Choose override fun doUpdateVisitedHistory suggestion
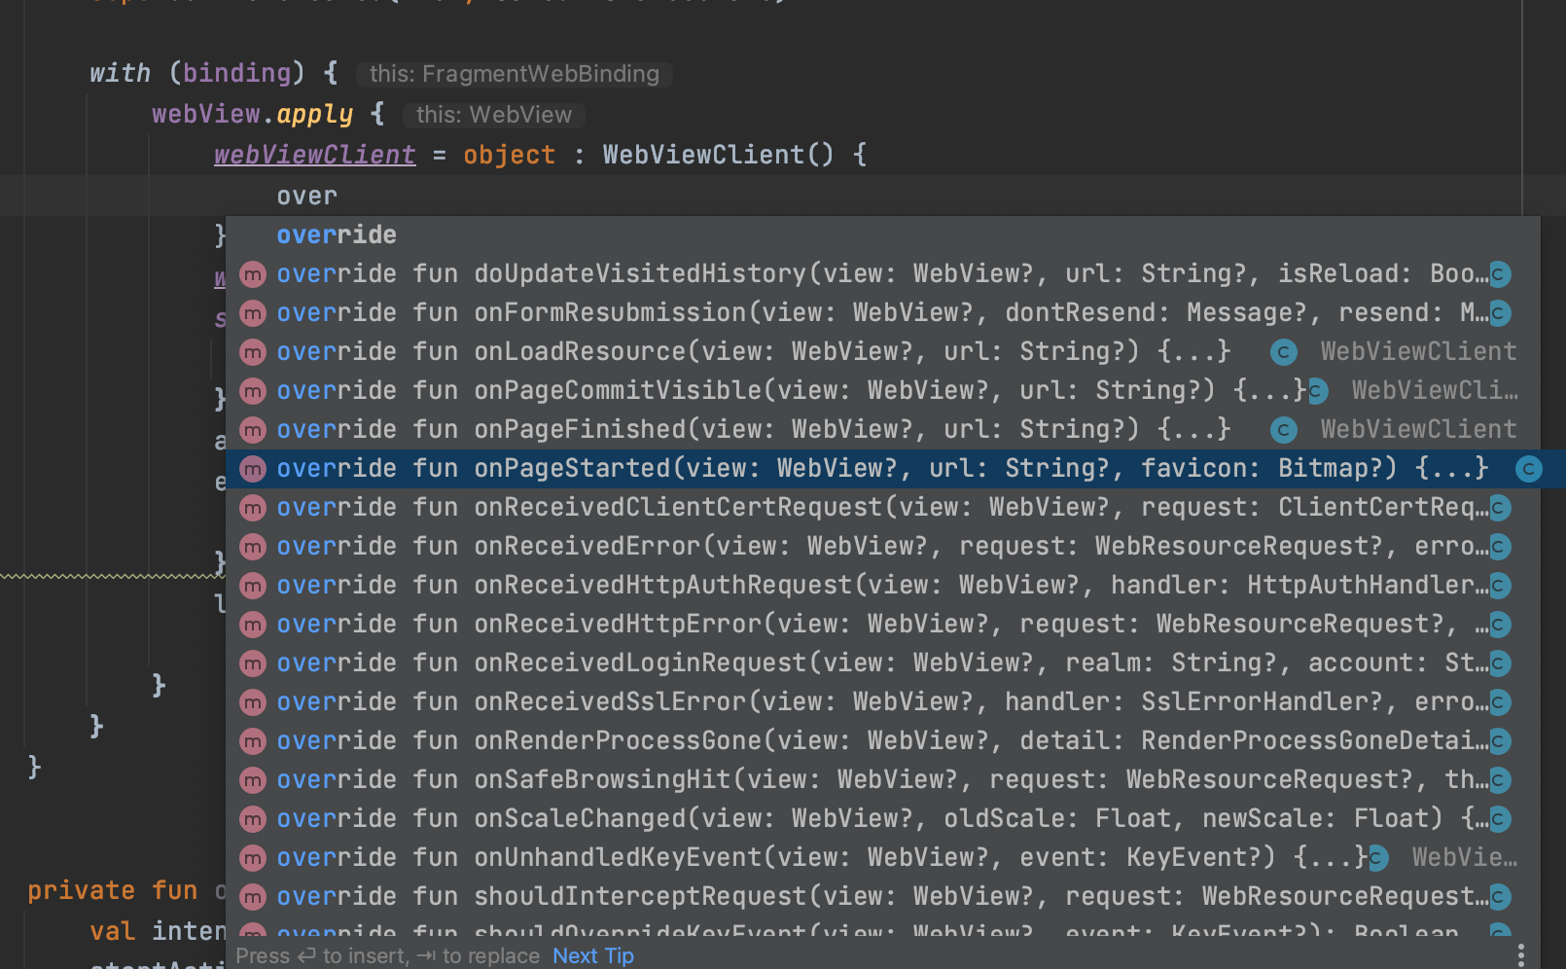 coord(882,273)
